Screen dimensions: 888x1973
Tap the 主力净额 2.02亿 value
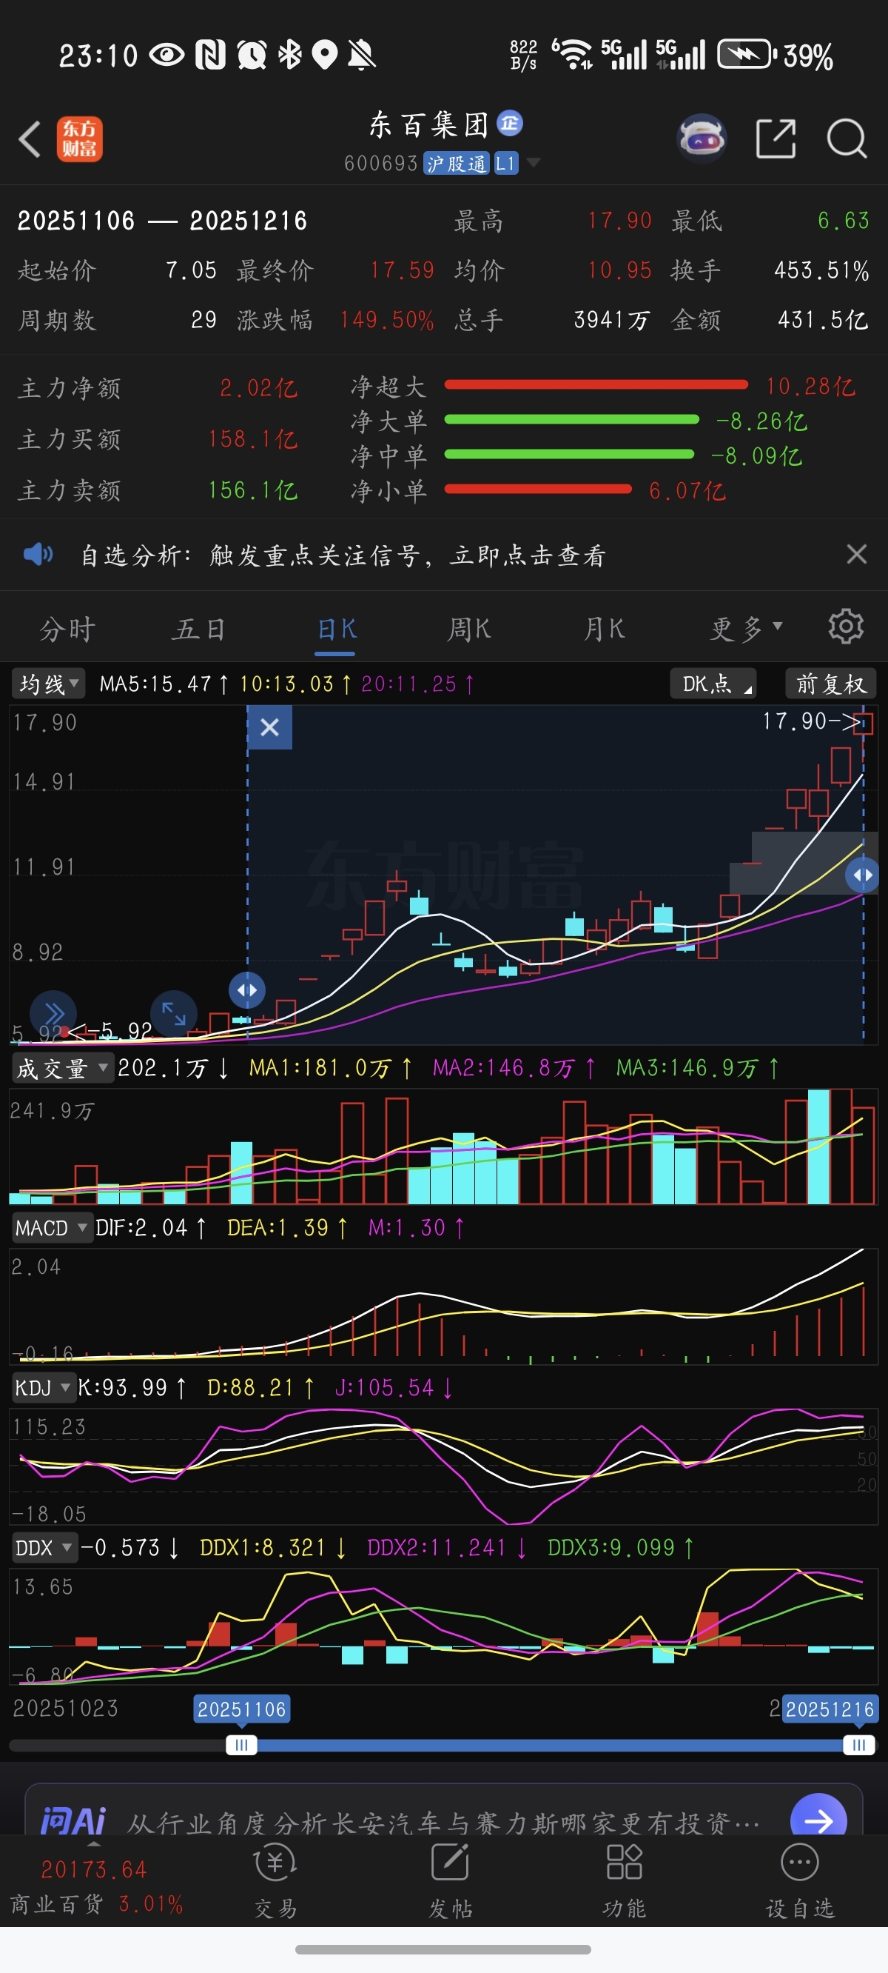pos(258,388)
